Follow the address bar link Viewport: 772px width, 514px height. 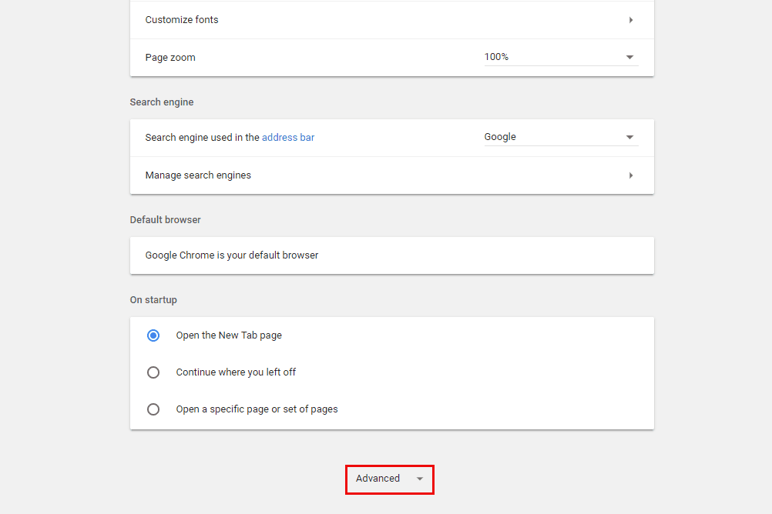[288, 138]
